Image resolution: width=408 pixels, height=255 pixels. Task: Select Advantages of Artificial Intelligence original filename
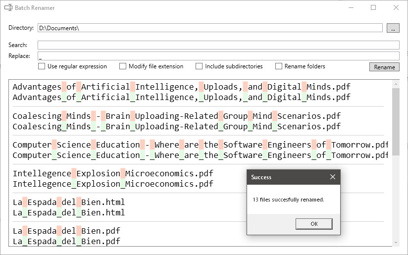pyautogui.click(x=181, y=87)
